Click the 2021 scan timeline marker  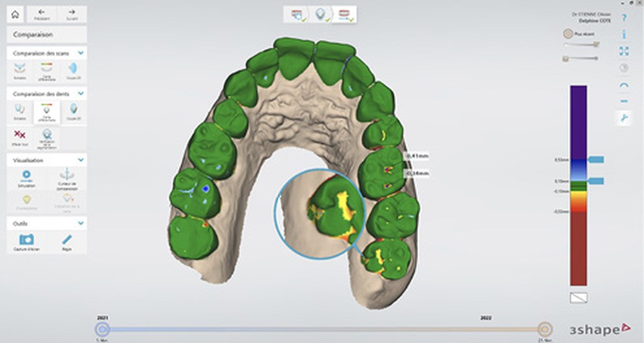(102, 329)
